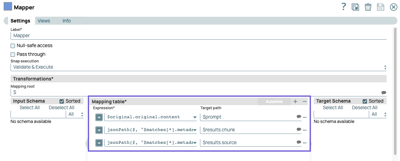Image resolution: width=400 pixels, height=161 pixels.
Task: Click the export/pop-out icon in header
Action: click(355, 7)
